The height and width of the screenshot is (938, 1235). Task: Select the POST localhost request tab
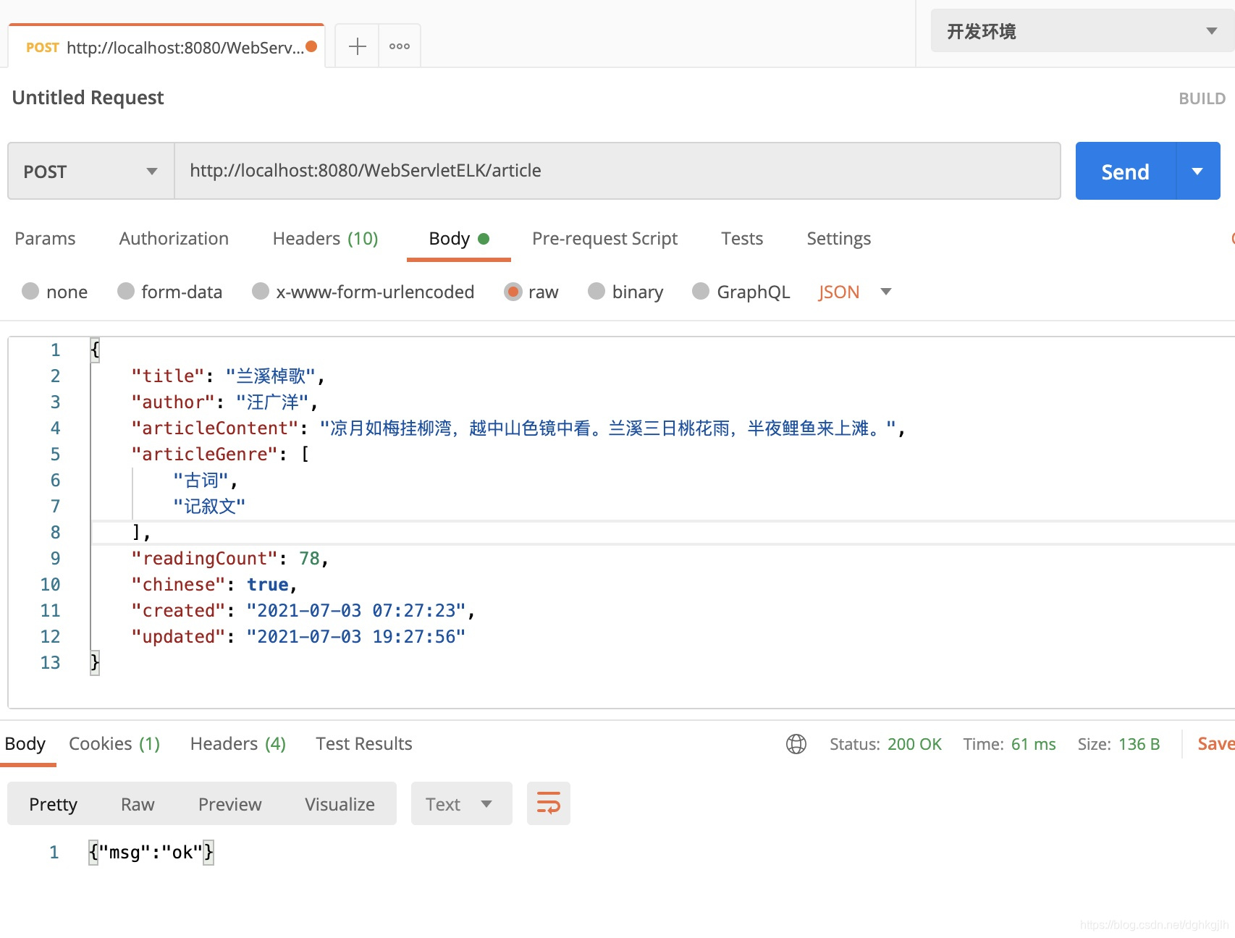(166, 47)
